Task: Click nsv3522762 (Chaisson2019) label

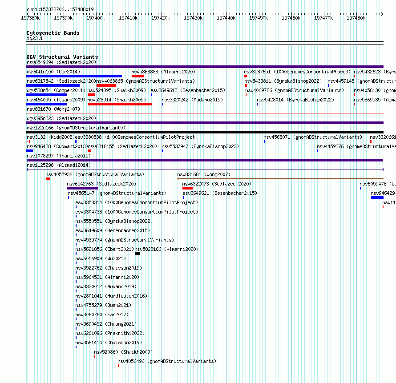Action: pyautogui.click(x=109, y=268)
